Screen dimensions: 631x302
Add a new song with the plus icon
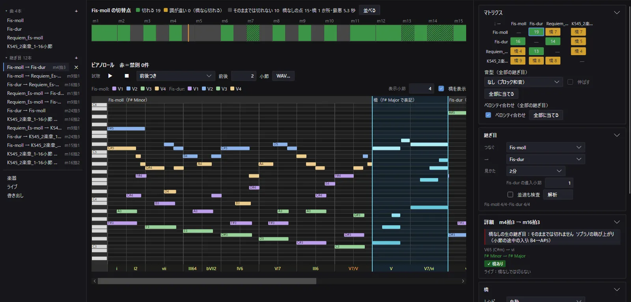coord(76,11)
